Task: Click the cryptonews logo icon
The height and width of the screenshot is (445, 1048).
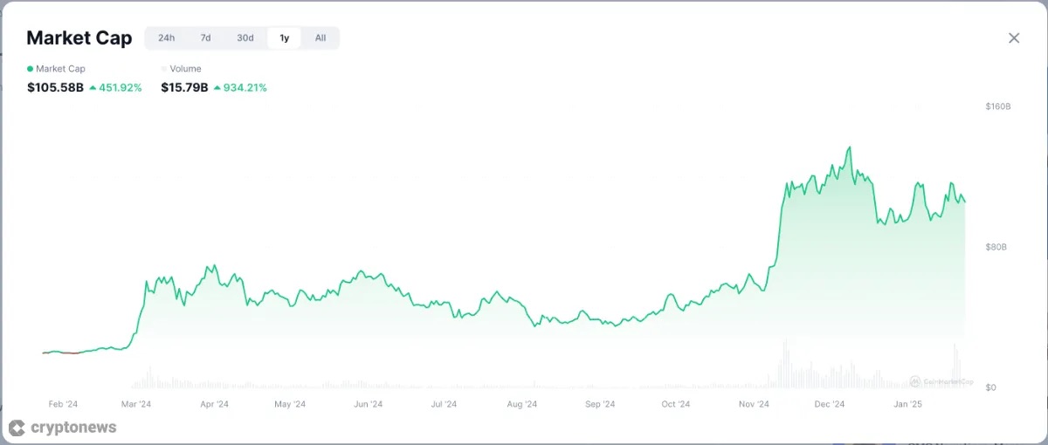Action: [16, 428]
